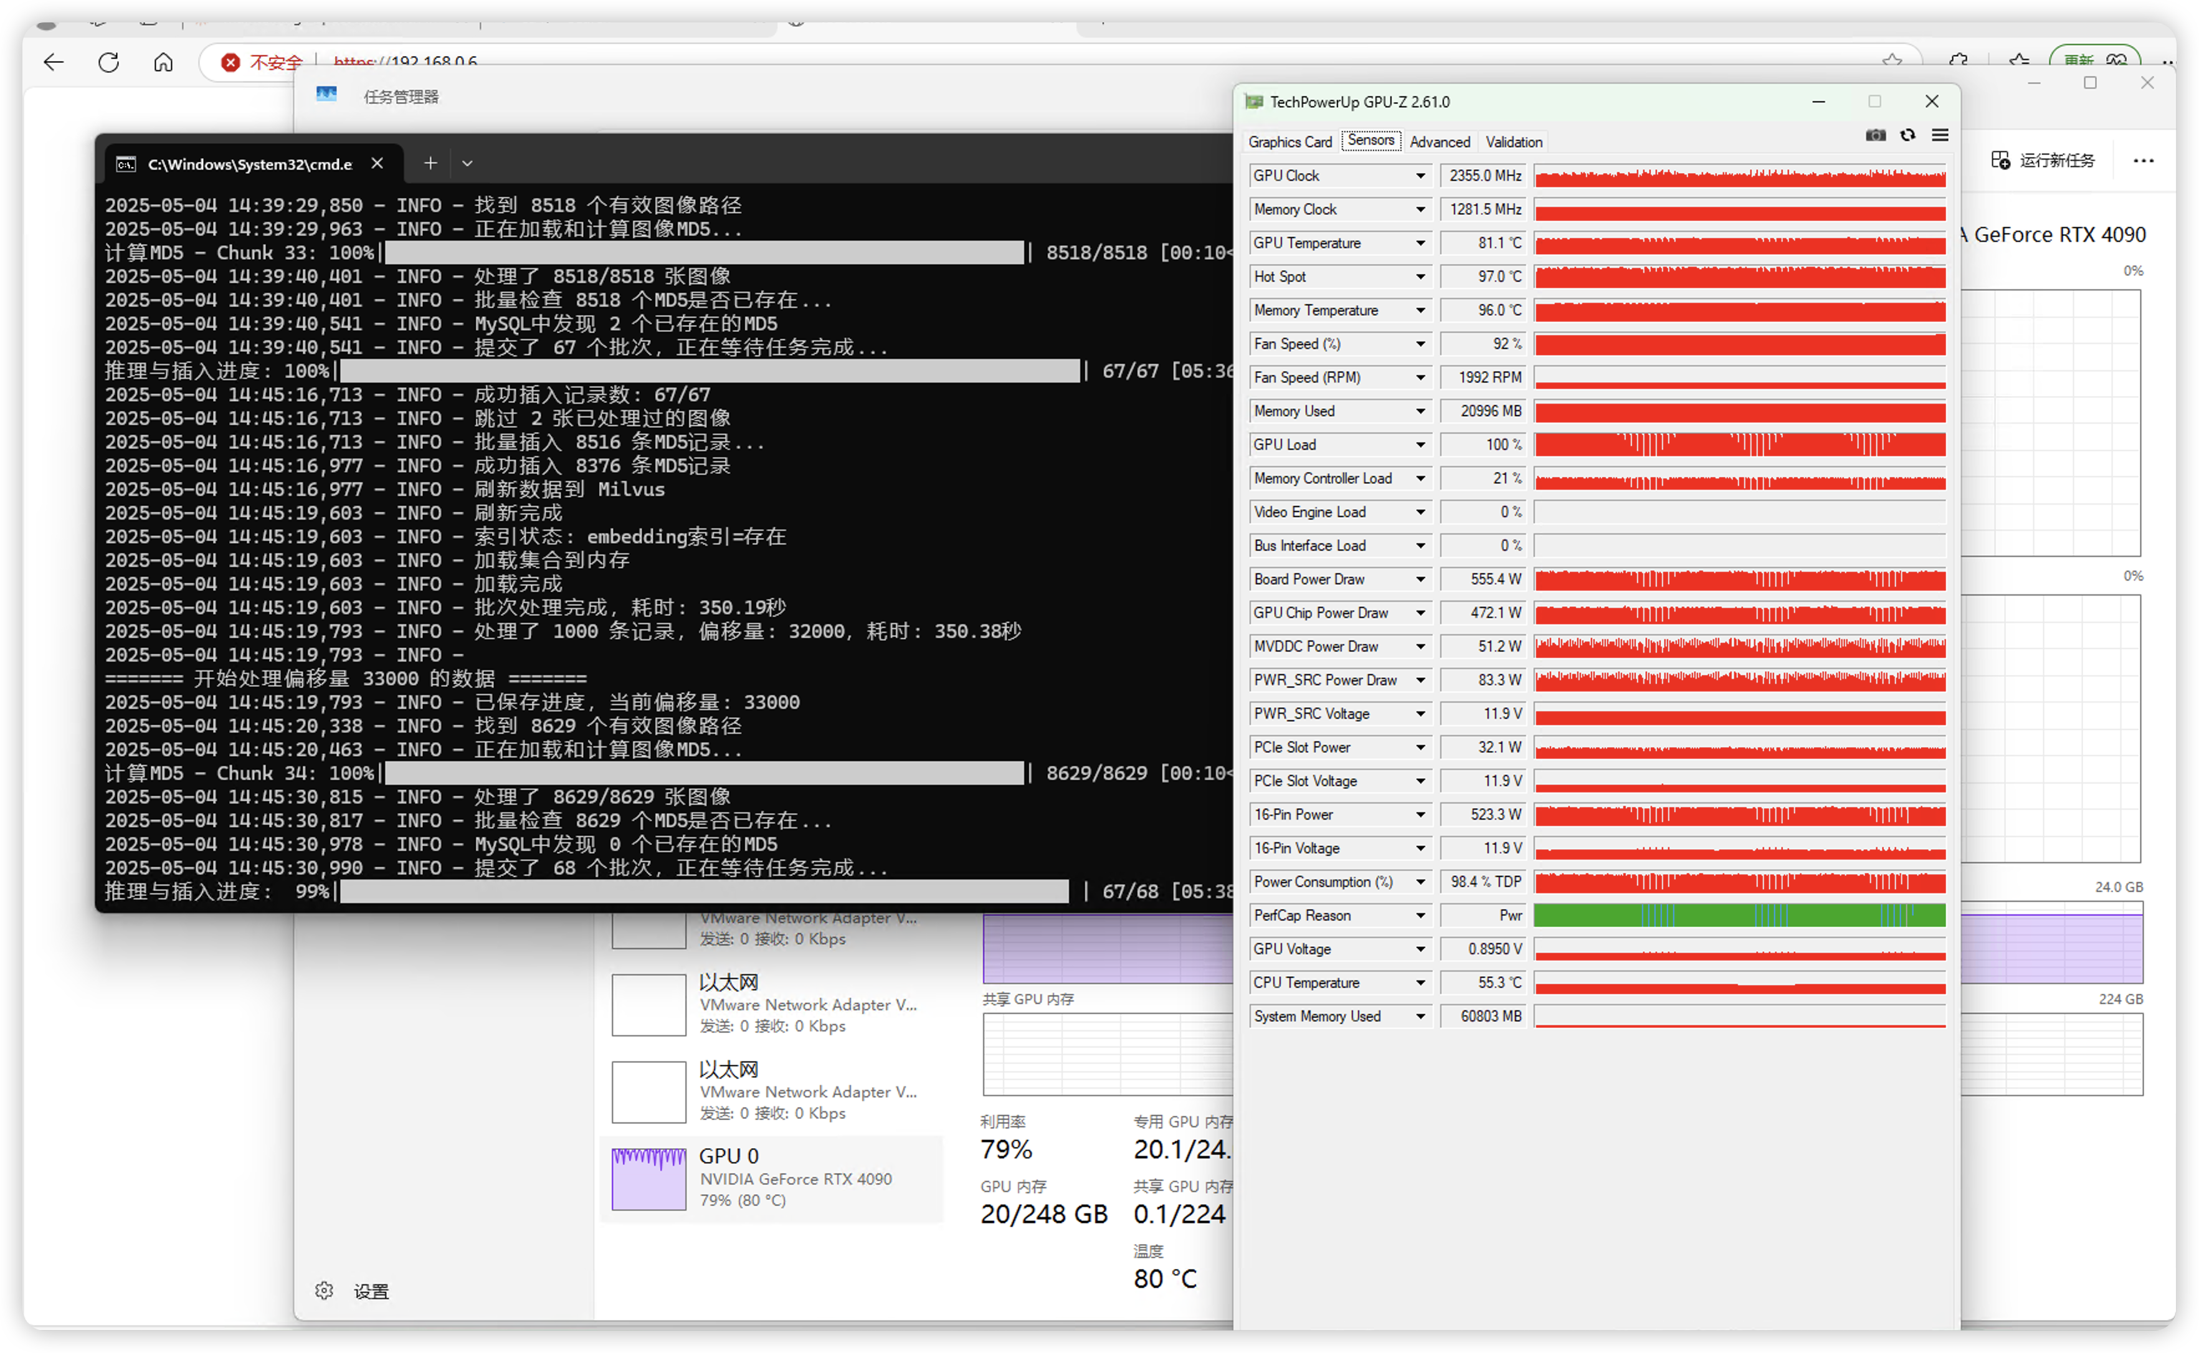Viewport: 2199px width, 1353px height.
Task: Click PerfCap Reason green graph
Action: pos(1739,916)
